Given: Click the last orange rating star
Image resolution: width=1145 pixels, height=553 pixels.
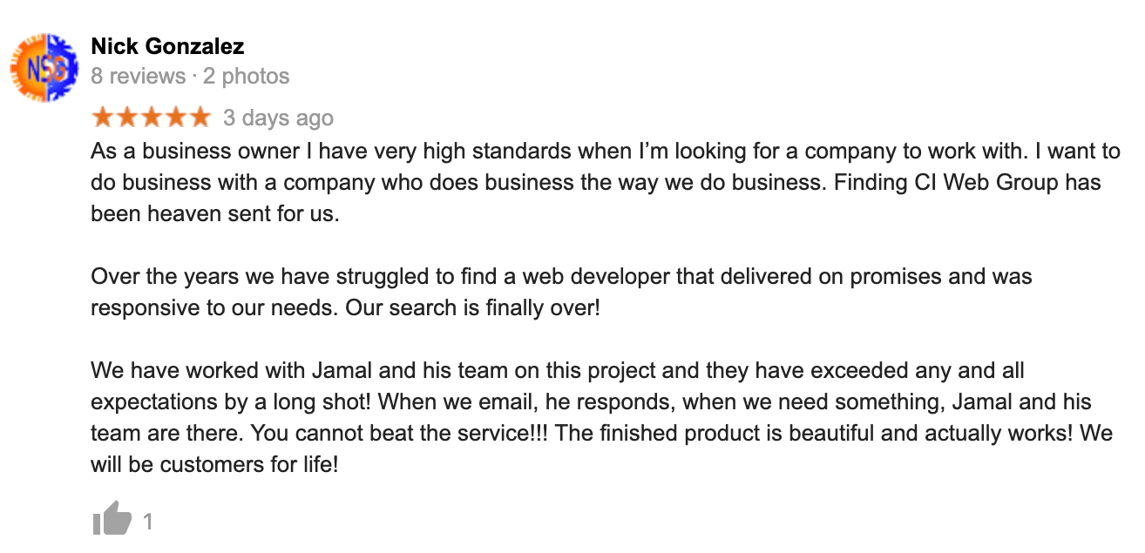Looking at the screenshot, I should pyautogui.click(x=200, y=116).
